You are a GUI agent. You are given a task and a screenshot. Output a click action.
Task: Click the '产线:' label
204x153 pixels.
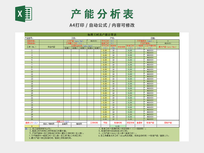[x=112, y=38]
